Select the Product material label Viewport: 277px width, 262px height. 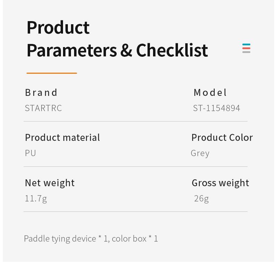[x=63, y=137]
